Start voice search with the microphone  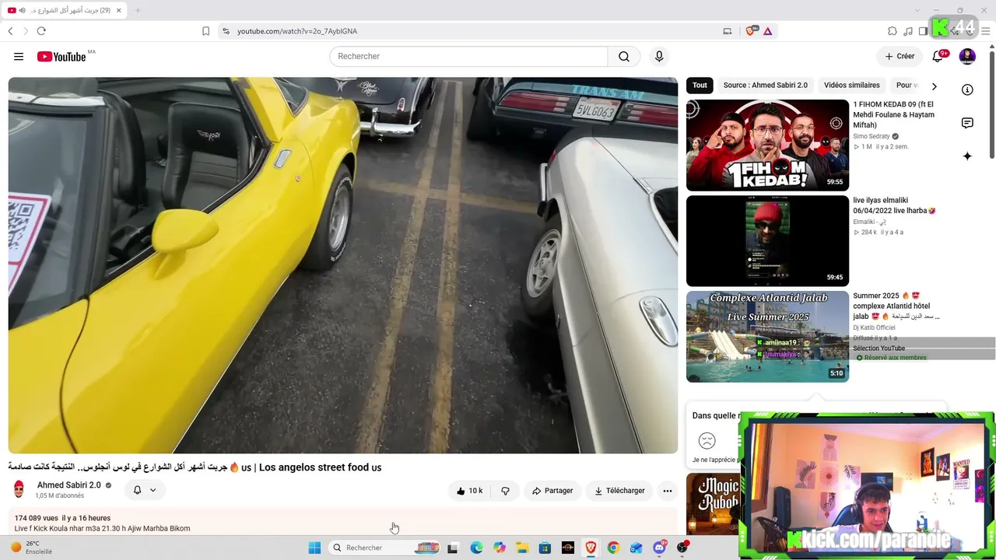click(x=659, y=57)
